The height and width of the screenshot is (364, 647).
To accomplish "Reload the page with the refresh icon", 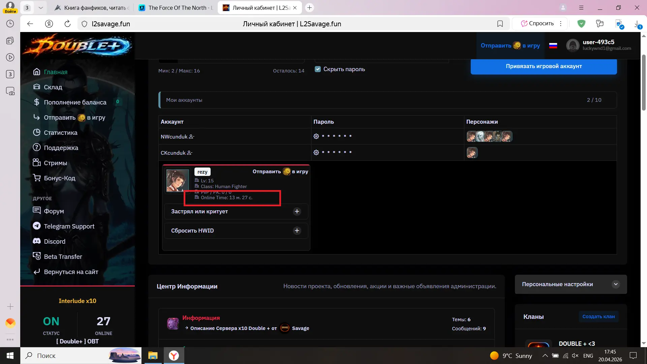I will 67,24.
